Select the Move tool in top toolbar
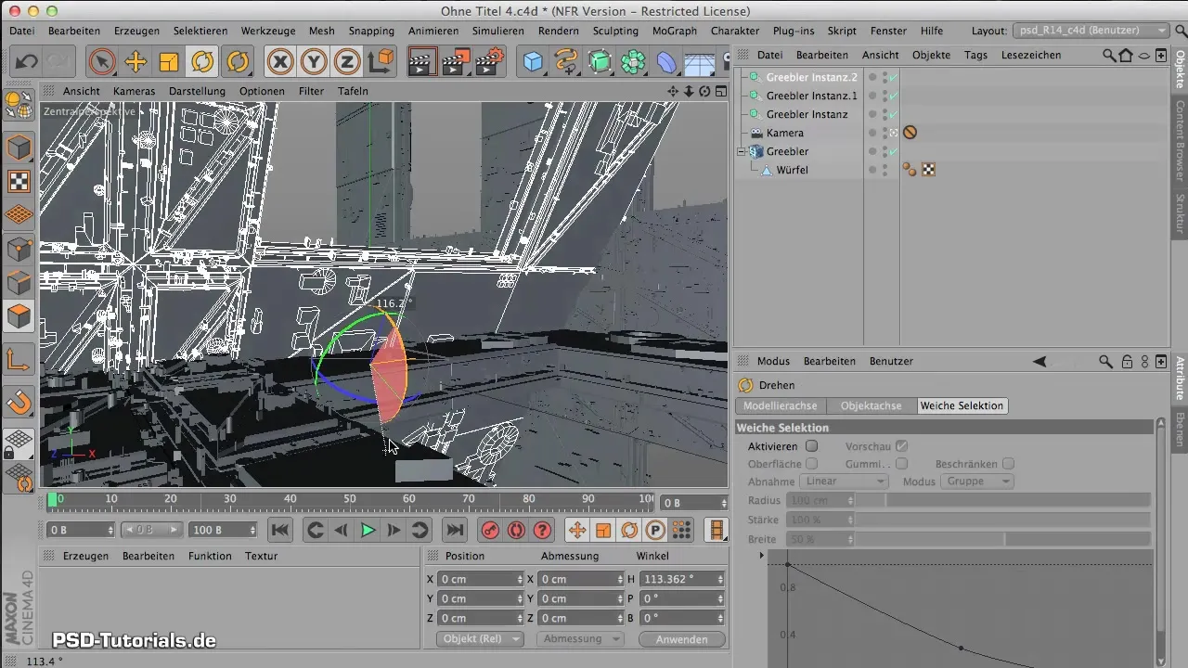1188x668 pixels. [136, 62]
